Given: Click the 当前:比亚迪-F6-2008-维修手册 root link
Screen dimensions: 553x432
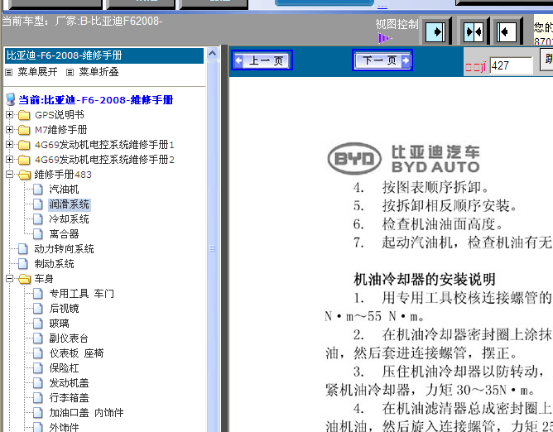Looking at the screenshot, I should [x=95, y=100].
